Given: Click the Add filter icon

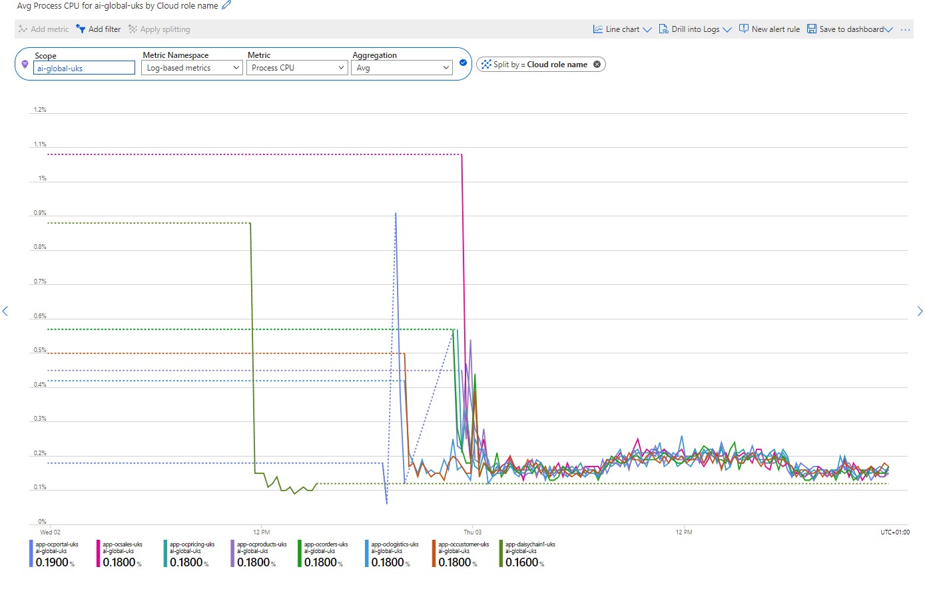Looking at the screenshot, I should (x=81, y=29).
